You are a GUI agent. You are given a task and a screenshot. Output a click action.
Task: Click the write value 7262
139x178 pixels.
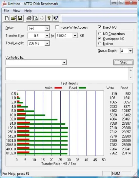[x=113, y=153]
